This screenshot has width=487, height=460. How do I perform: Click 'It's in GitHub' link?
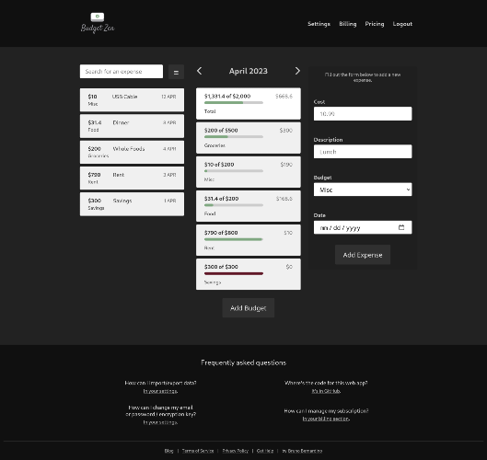[326, 391]
